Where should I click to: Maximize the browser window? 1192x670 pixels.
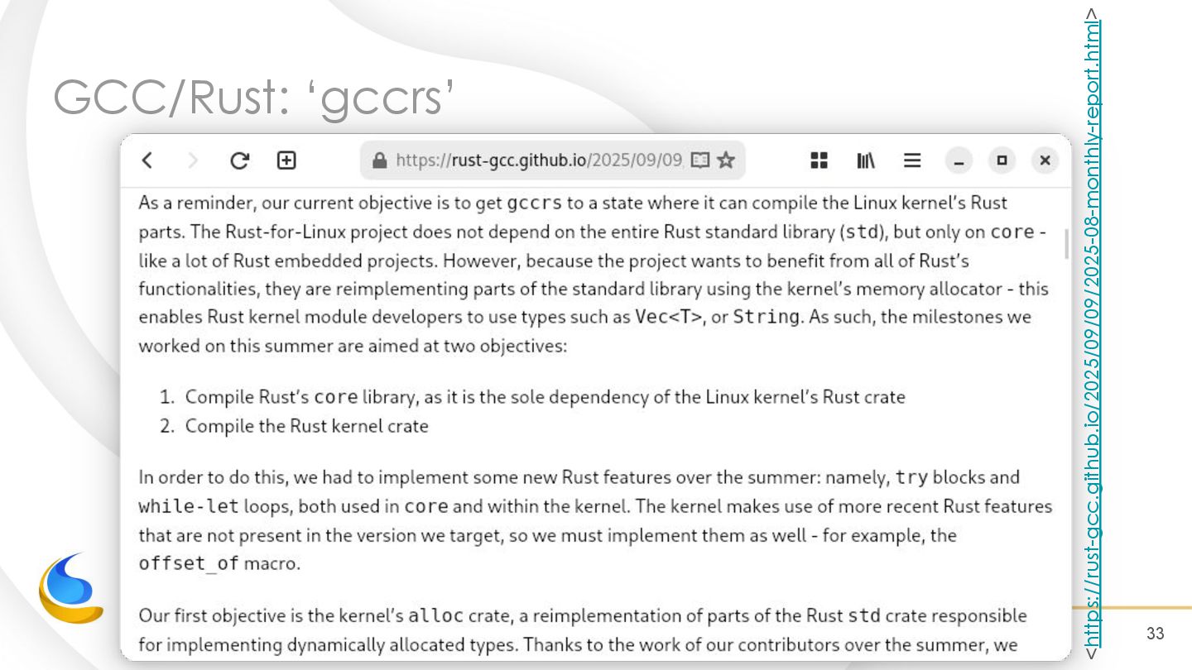(1002, 160)
